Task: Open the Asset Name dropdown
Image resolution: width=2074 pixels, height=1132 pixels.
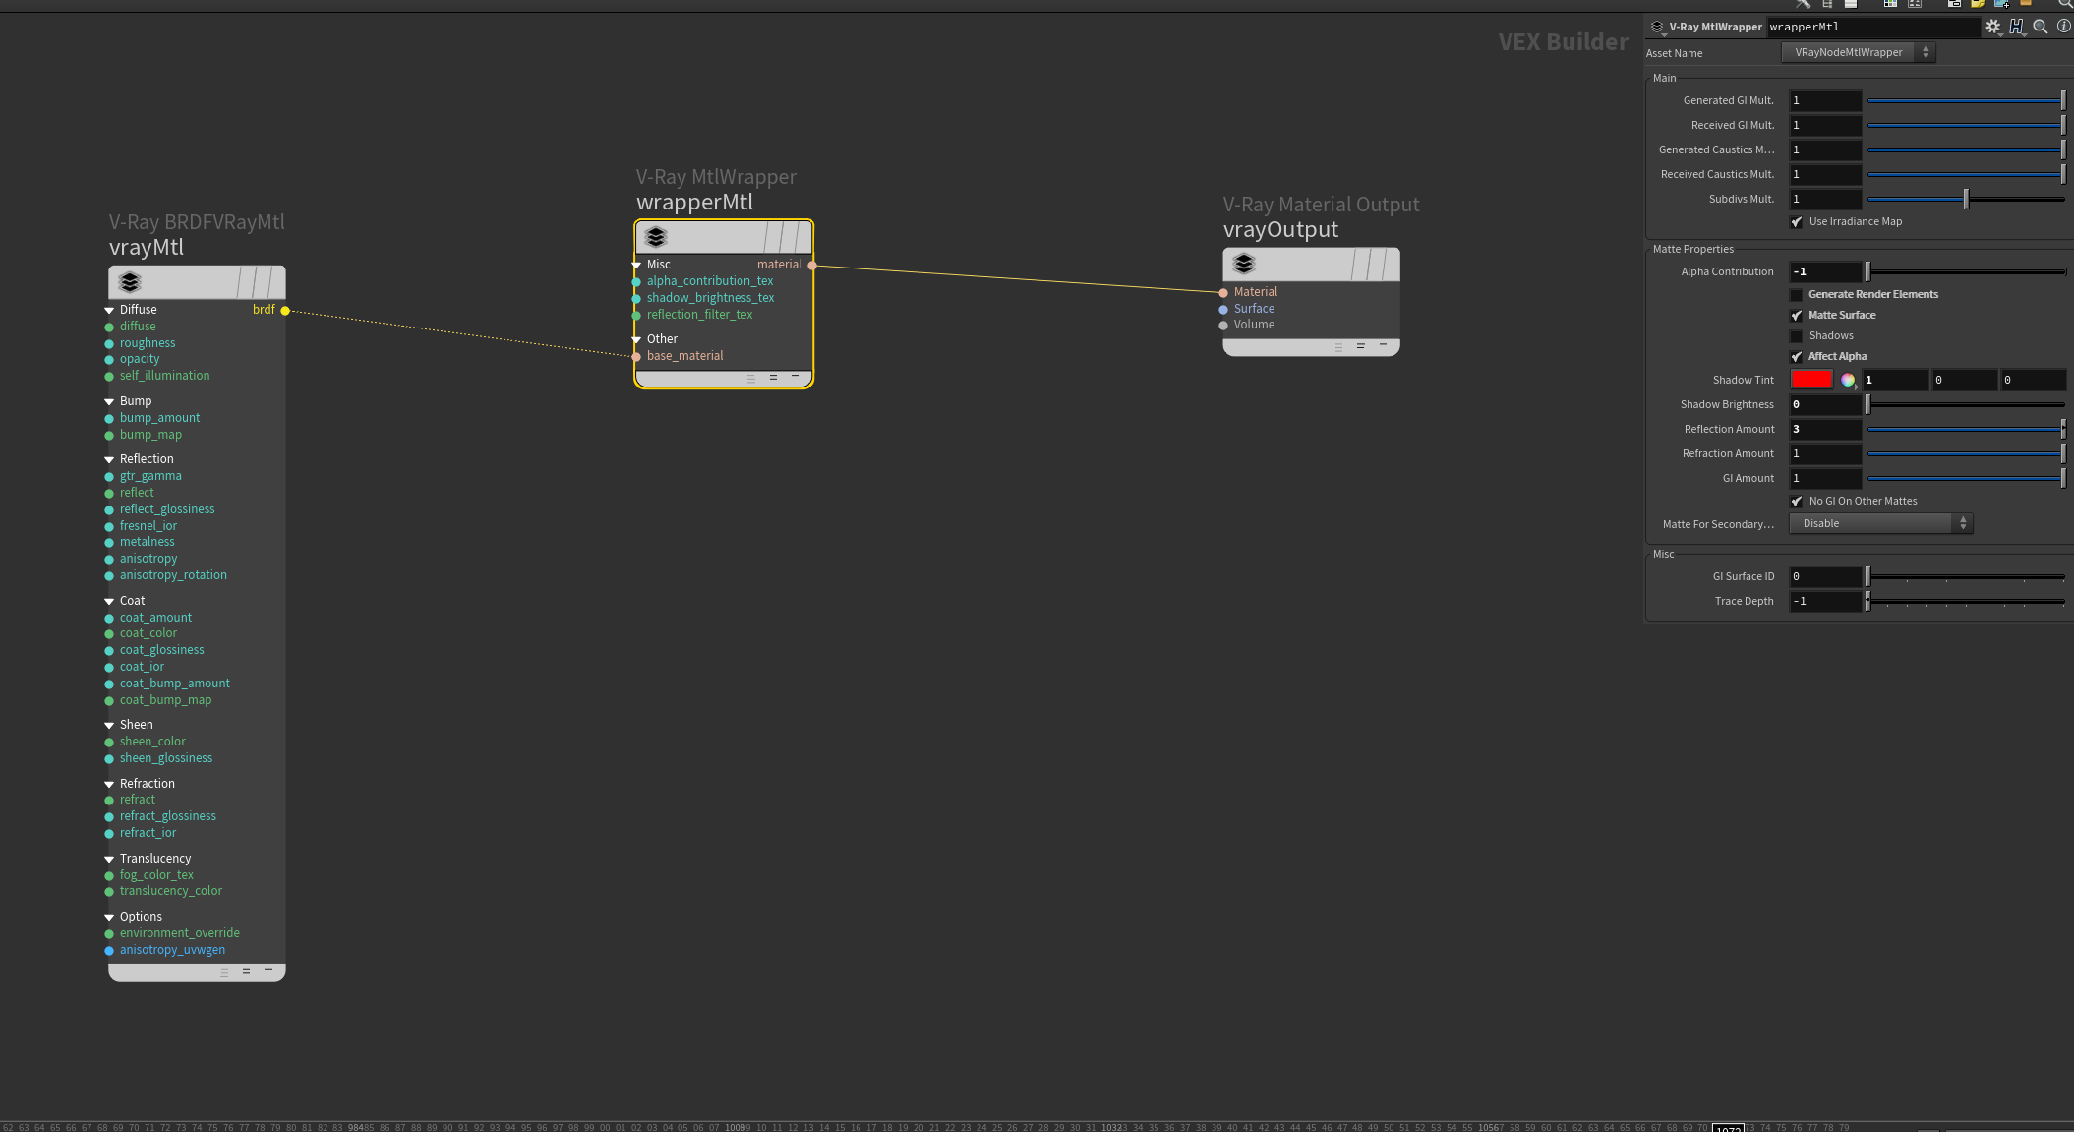Action: [1858, 53]
